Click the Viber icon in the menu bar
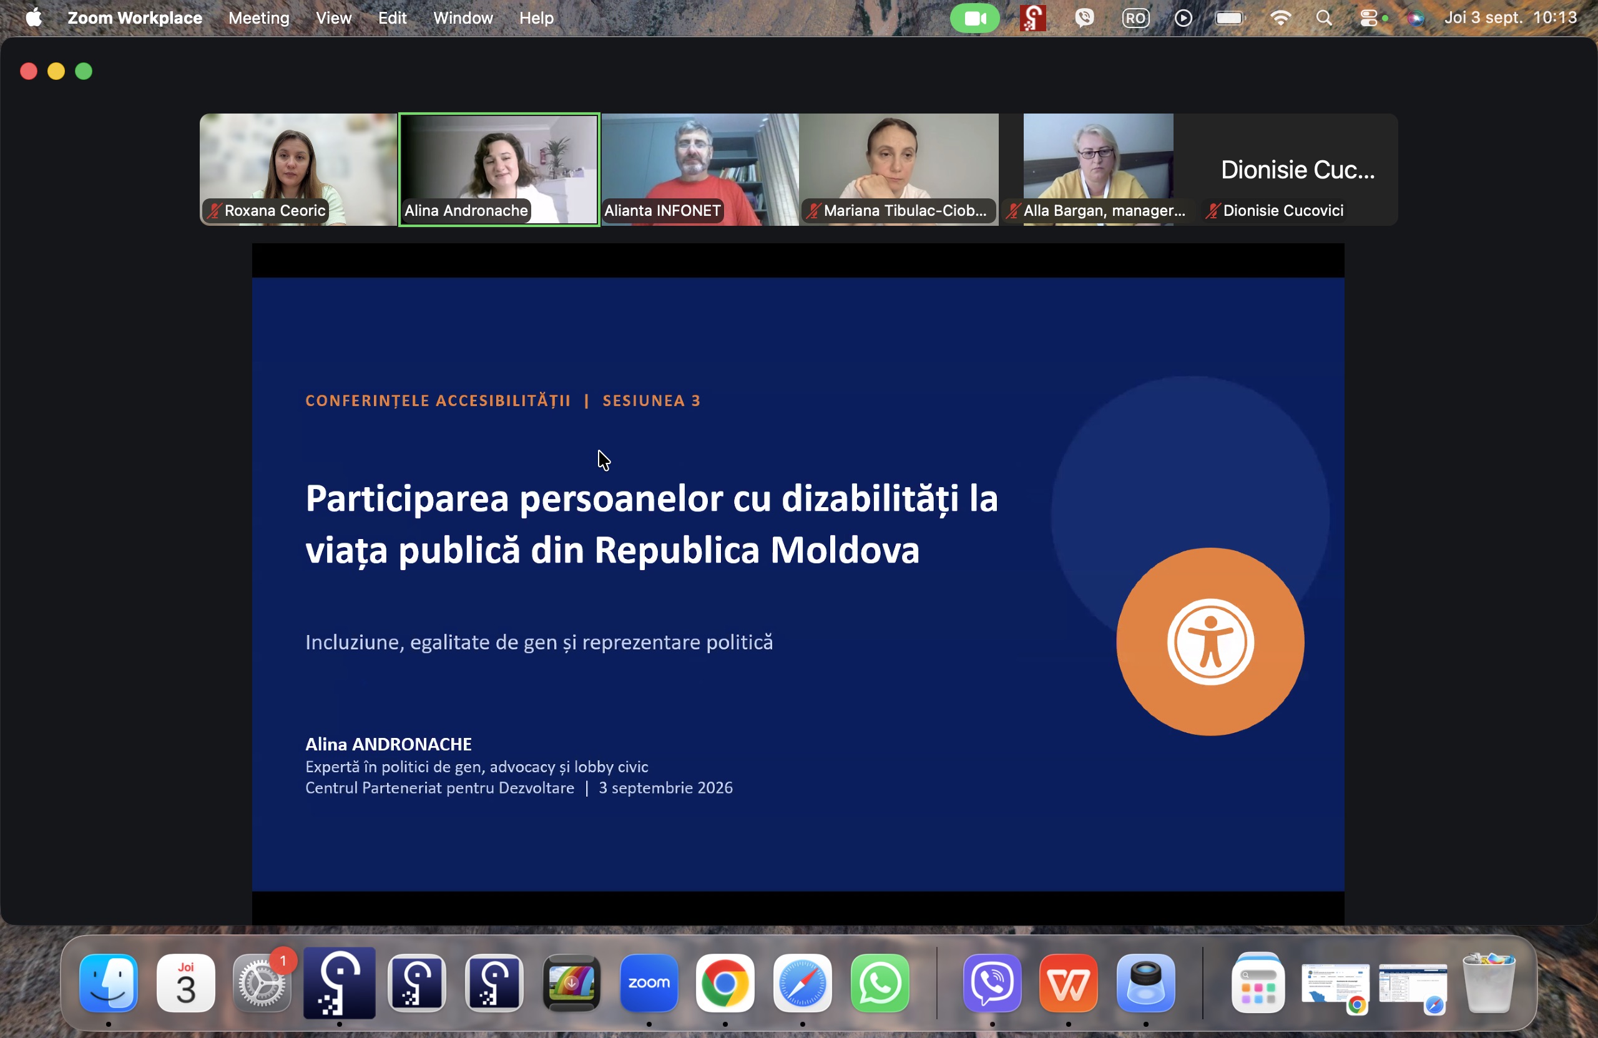Image resolution: width=1598 pixels, height=1038 pixels. pyautogui.click(x=1084, y=18)
